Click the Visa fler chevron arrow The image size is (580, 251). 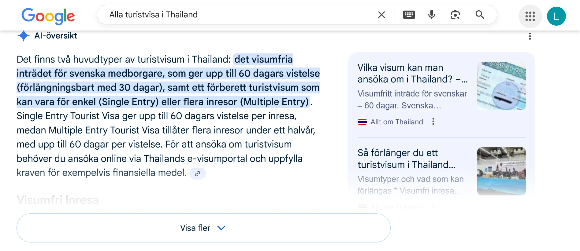pos(221,228)
